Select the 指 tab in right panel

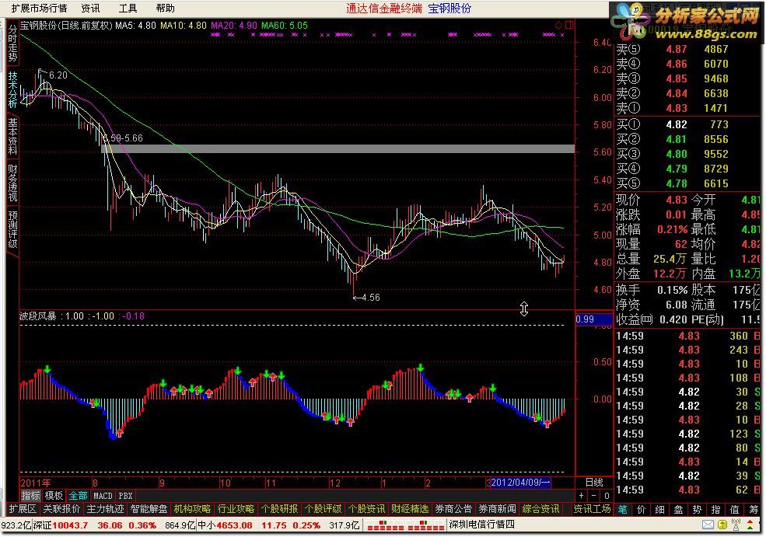pos(715,509)
